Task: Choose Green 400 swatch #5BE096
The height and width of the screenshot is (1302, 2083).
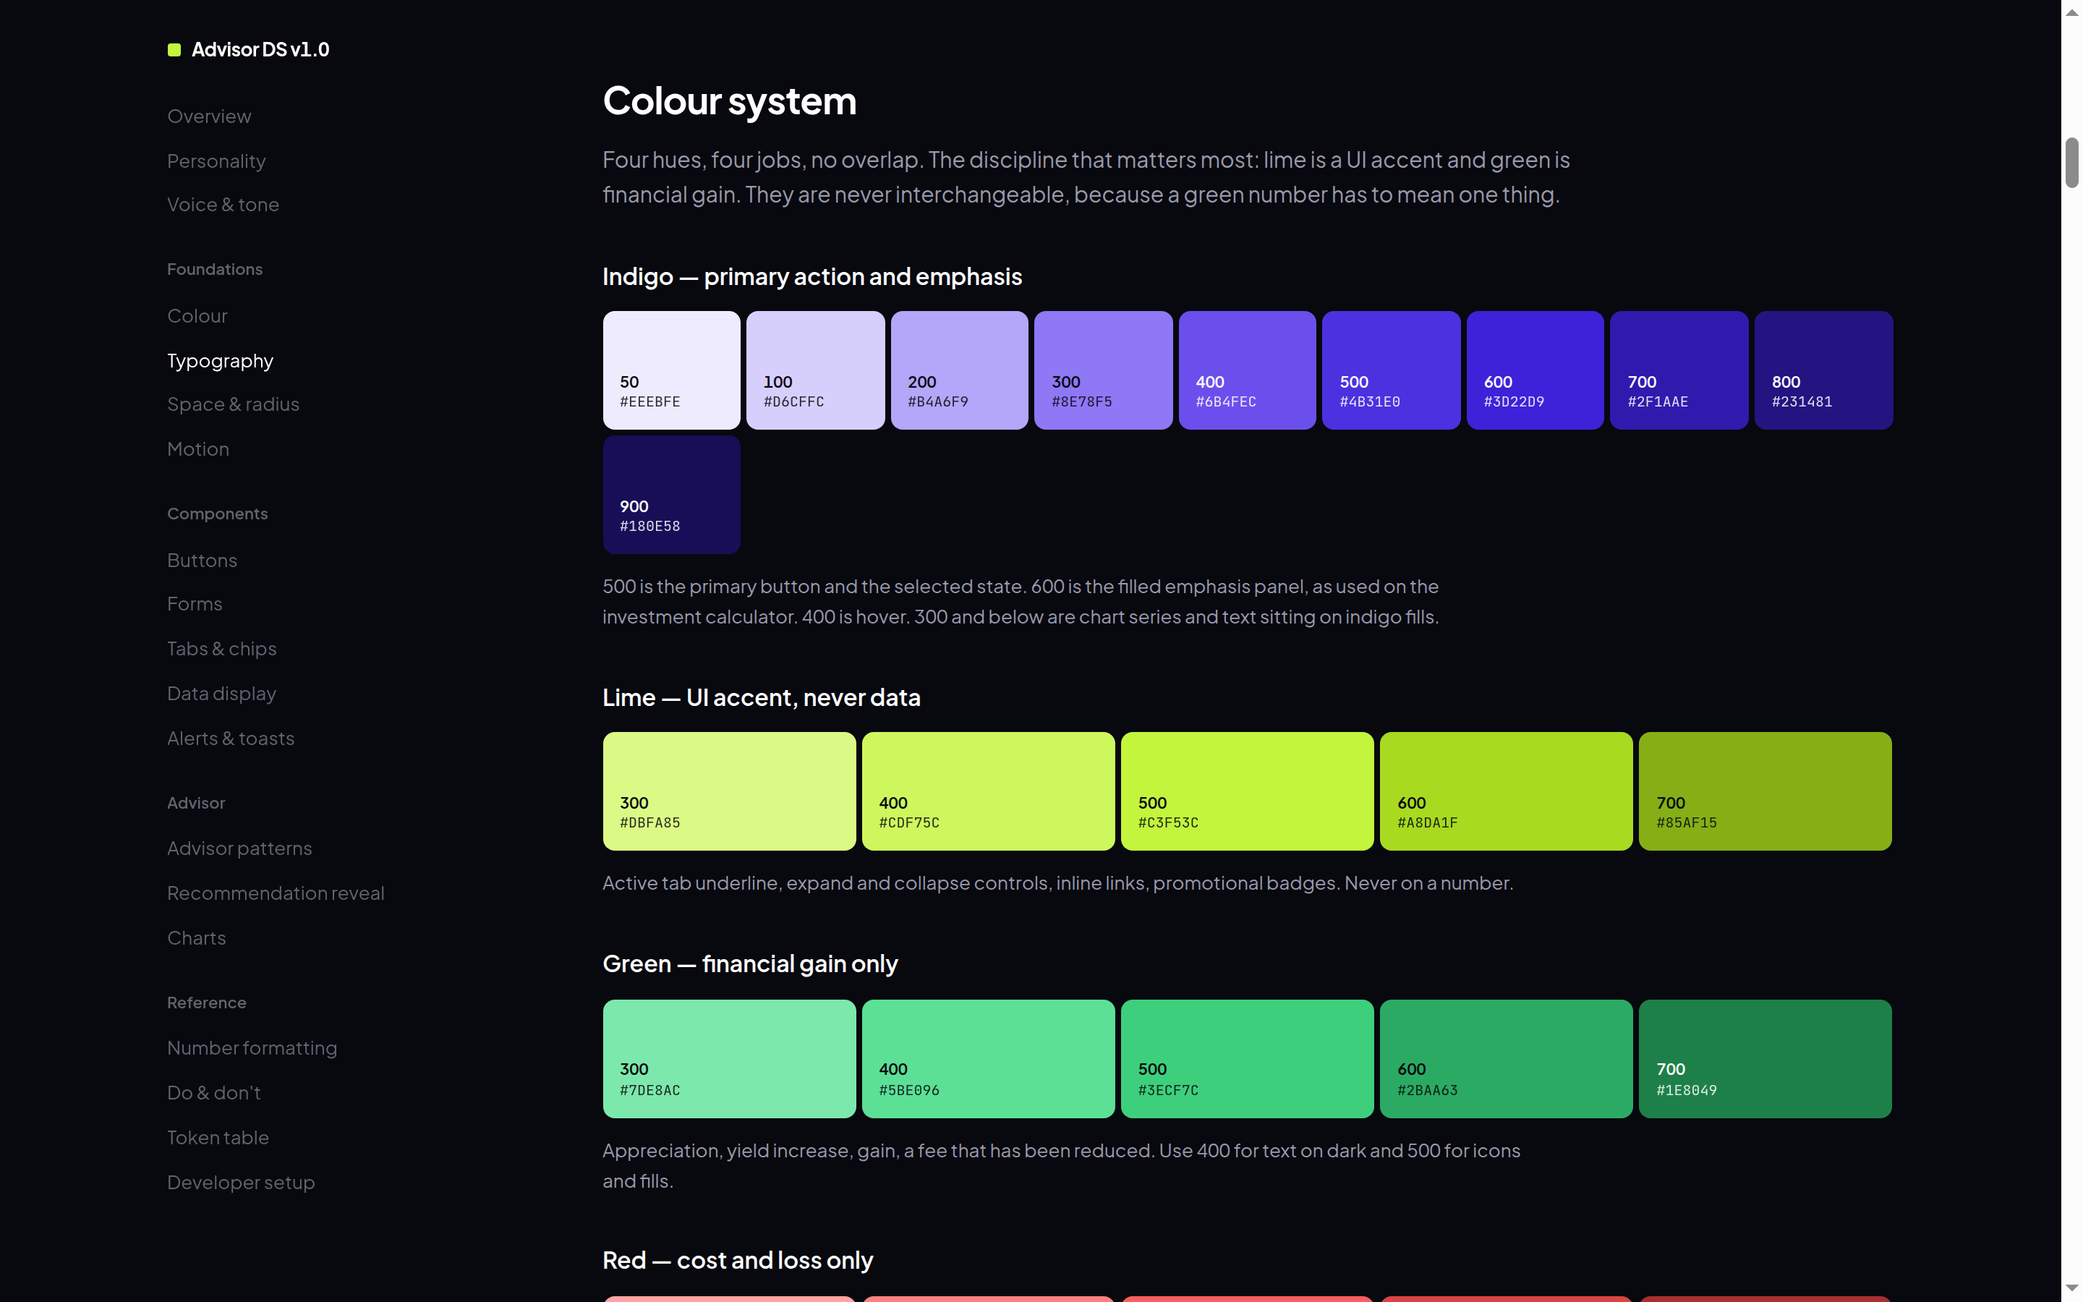Action: point(988,1059)
